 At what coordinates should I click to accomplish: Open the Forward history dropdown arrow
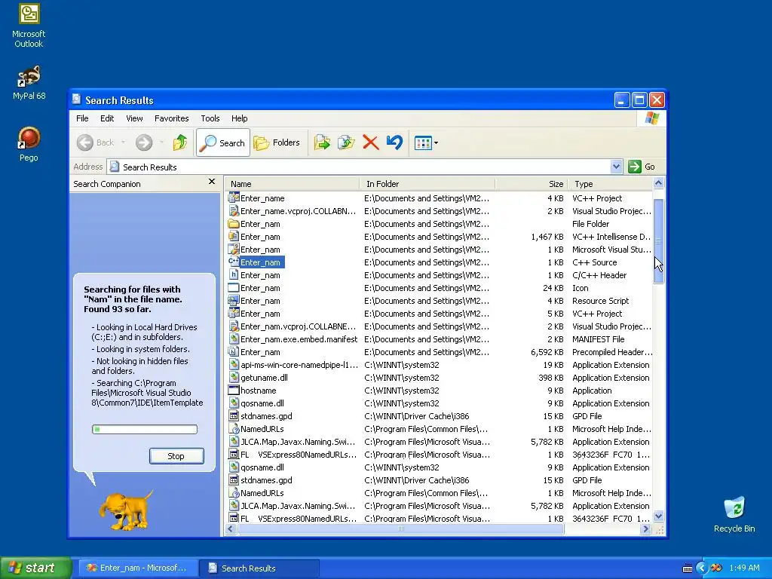pyautogui.click(x=161, y=142)
